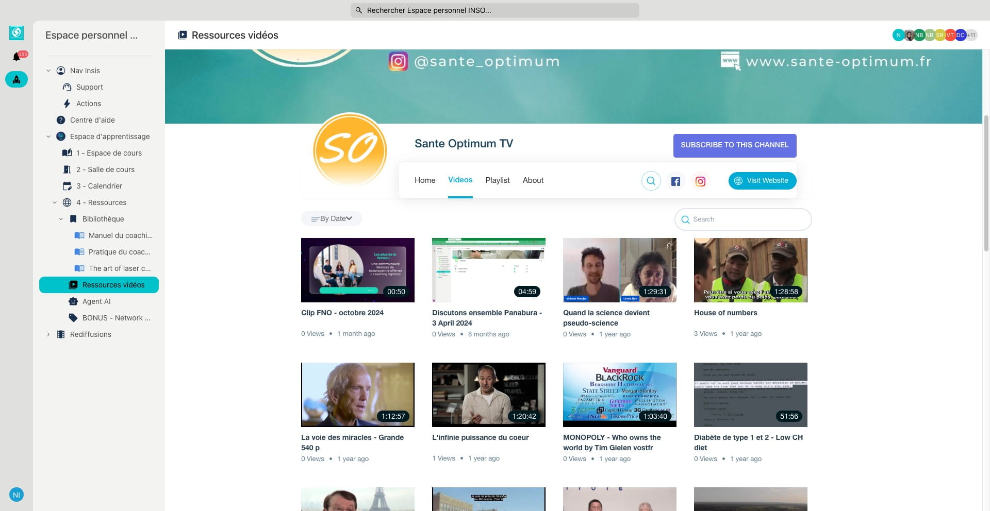The height and width of the screenshot is (511, 990).
Task: Click the Sante Optimum TV channel name
Action: point(464,143)
